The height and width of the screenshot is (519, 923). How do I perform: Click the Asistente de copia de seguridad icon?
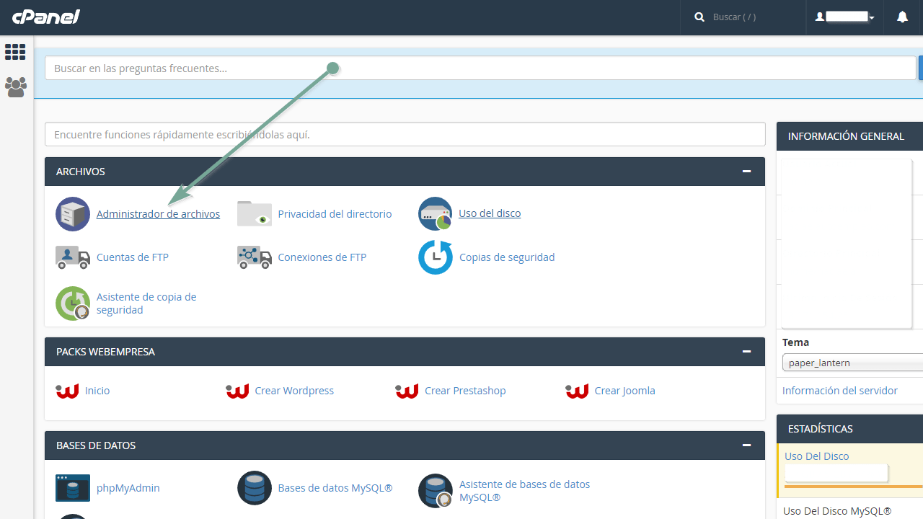pyautogui.click(x=73, y=303)
